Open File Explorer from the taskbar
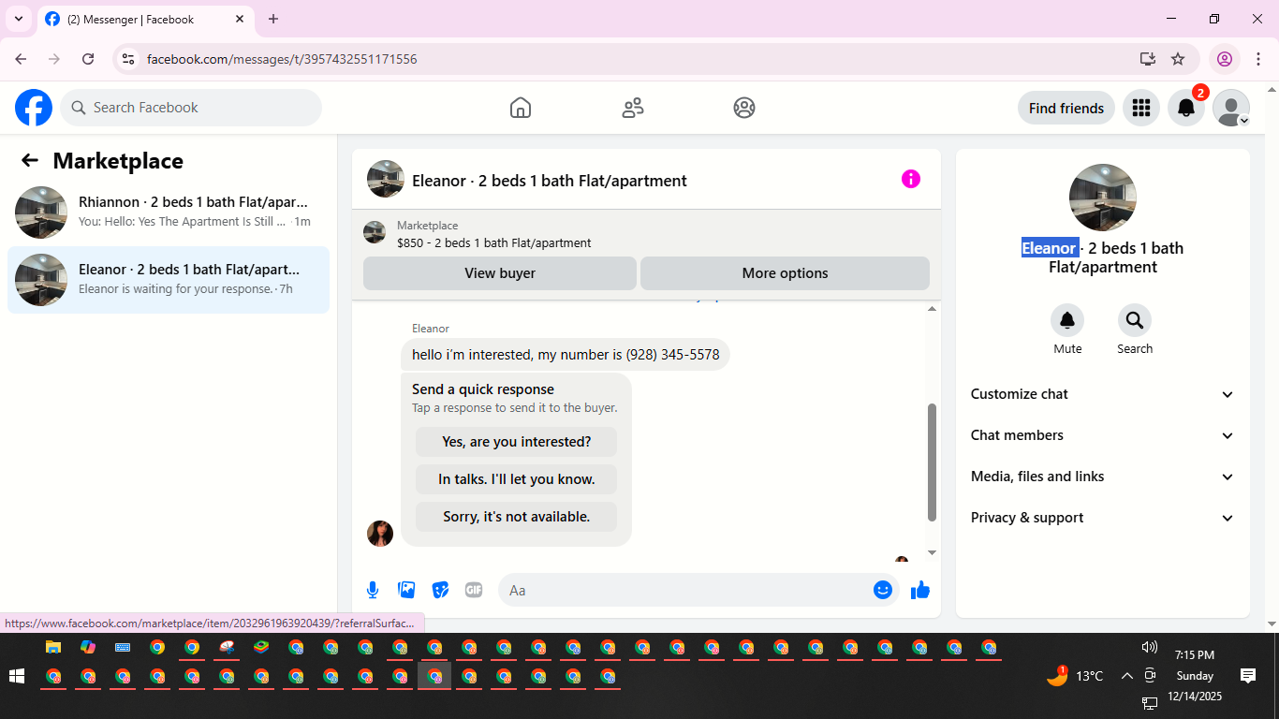1279x719 pixels. point(53,647)
